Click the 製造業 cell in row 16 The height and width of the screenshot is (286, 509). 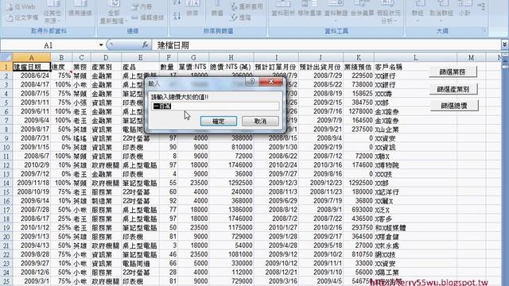[x=106, y=201]
